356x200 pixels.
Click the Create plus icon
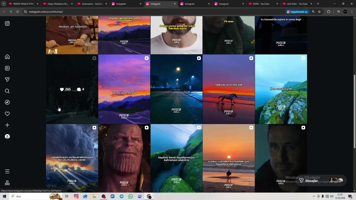[x=7, y=125]
